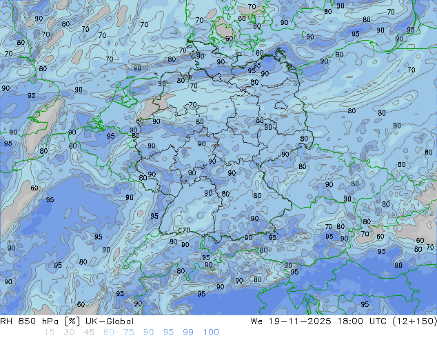Screen dimensions: 437x338
Task: Click the 'RH 850 hPa' title text
Action: point(29,321)
